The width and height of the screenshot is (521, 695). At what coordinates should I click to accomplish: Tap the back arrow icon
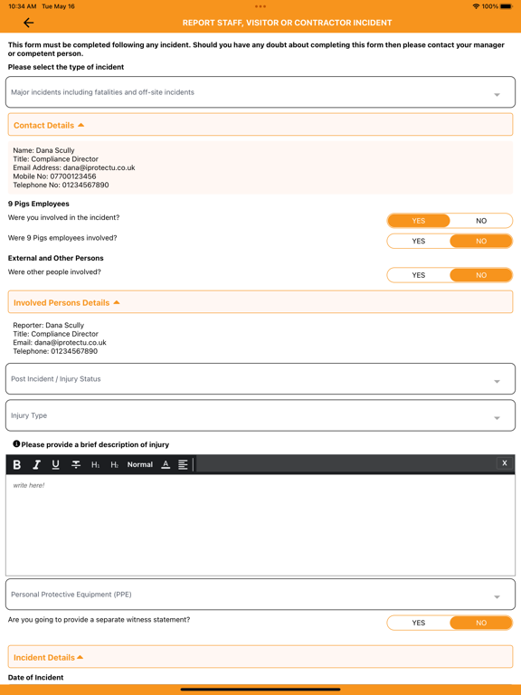[28, 23]
